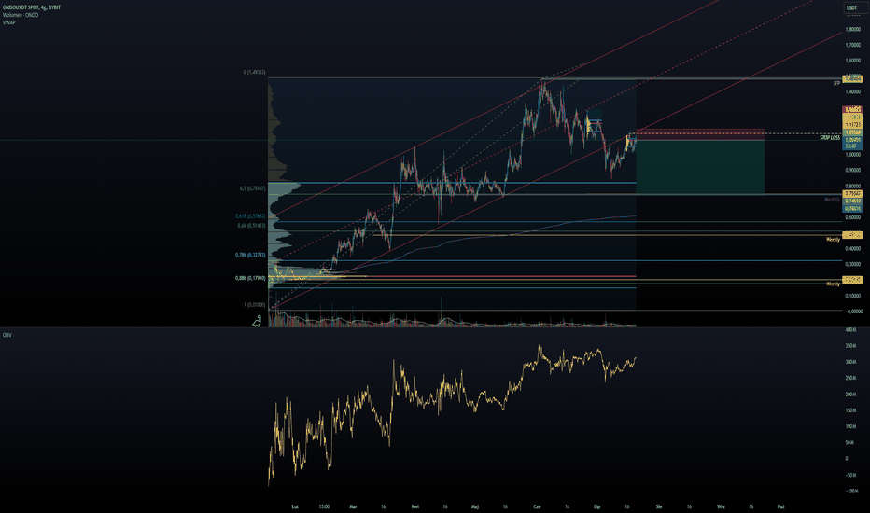Viewport: 870px width, 513px height.
Task: Click the Mar month on time axis
Action: 353,506
